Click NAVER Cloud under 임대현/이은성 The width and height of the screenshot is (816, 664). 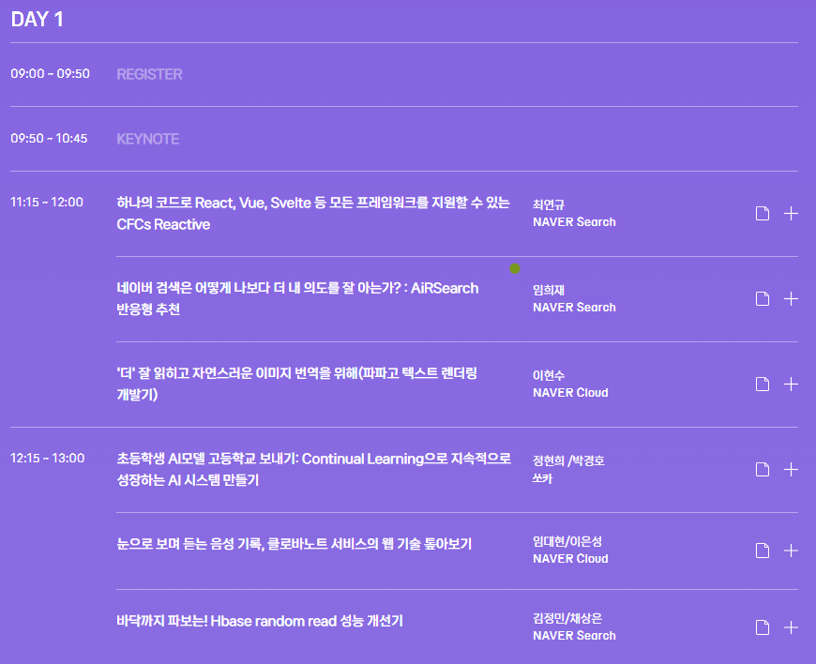click(x=570, y=559)
